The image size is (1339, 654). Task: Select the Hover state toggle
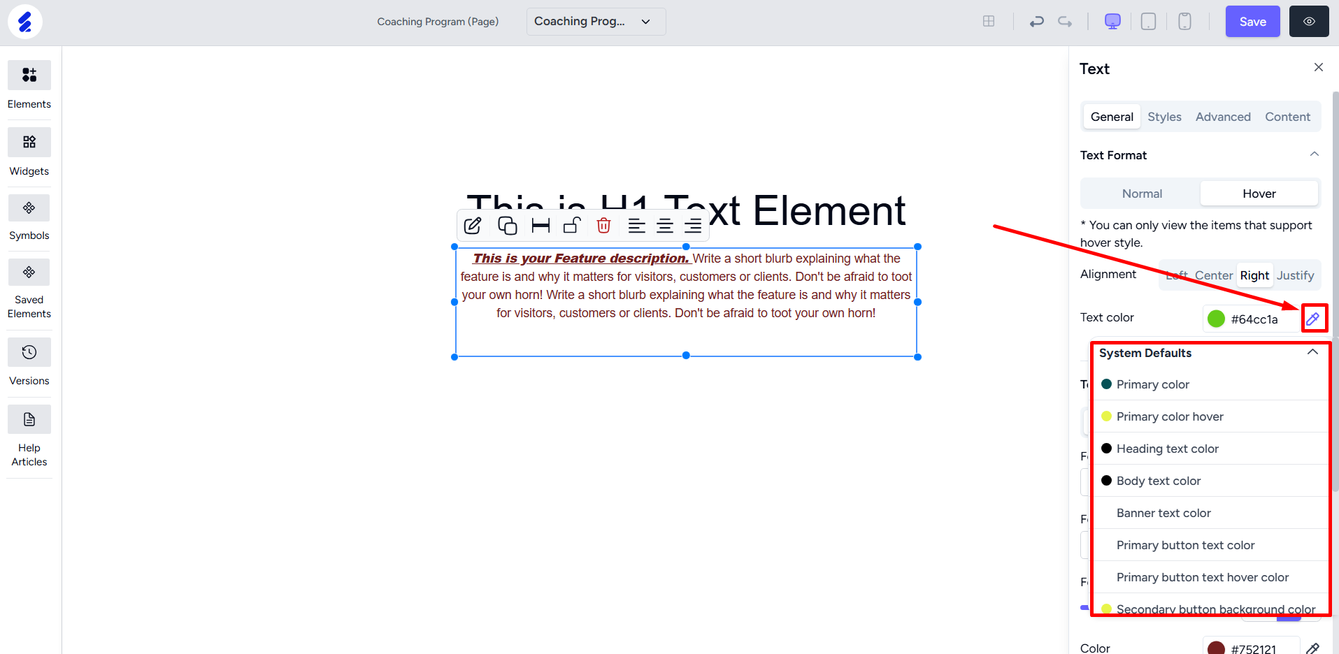[1259, 194]
